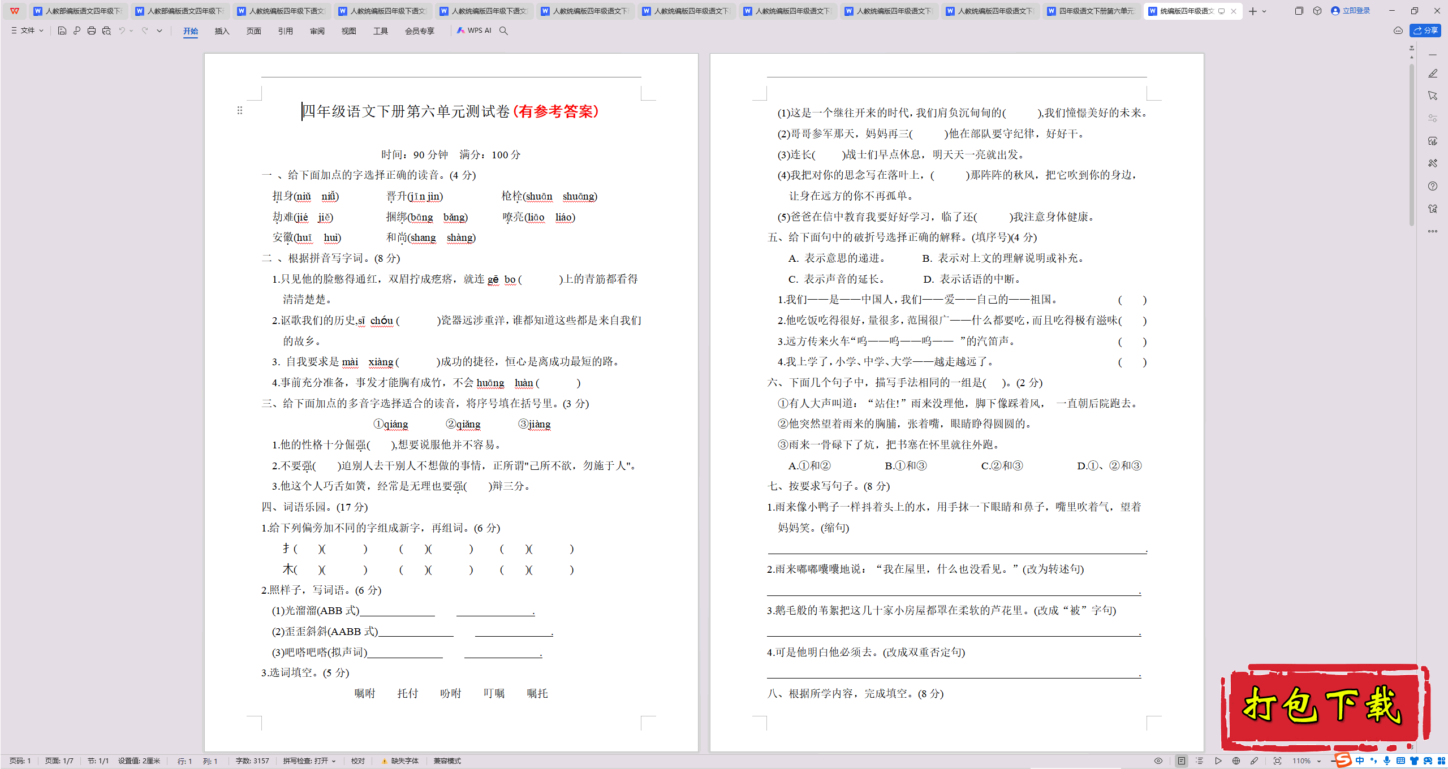The height and width of the screenshot is (769, 1448).
Task: Open the 视图 ribbon tab
Action: (x=349, y=31)
